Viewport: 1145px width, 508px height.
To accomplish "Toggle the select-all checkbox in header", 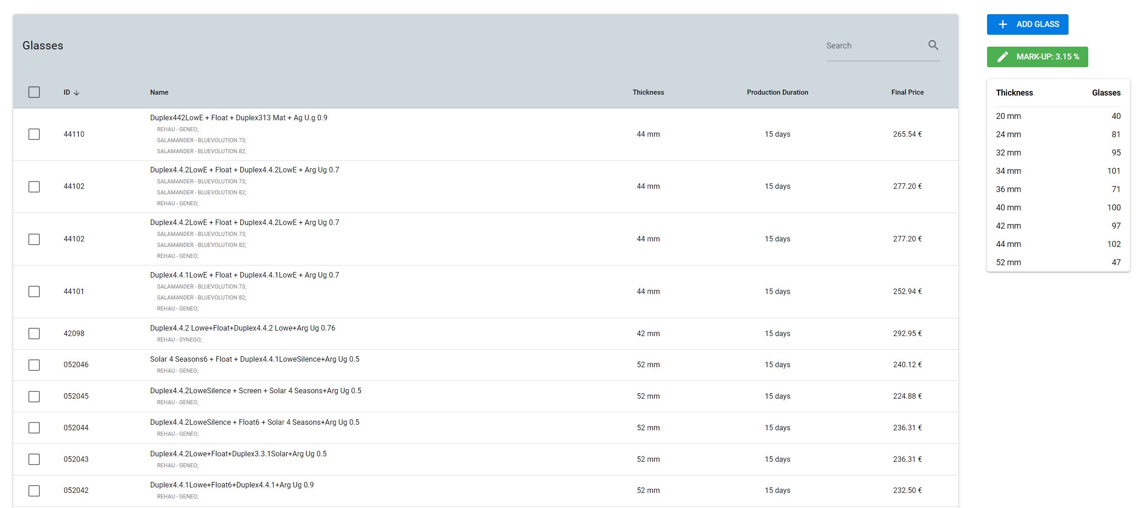I will [x=34, y=92].
